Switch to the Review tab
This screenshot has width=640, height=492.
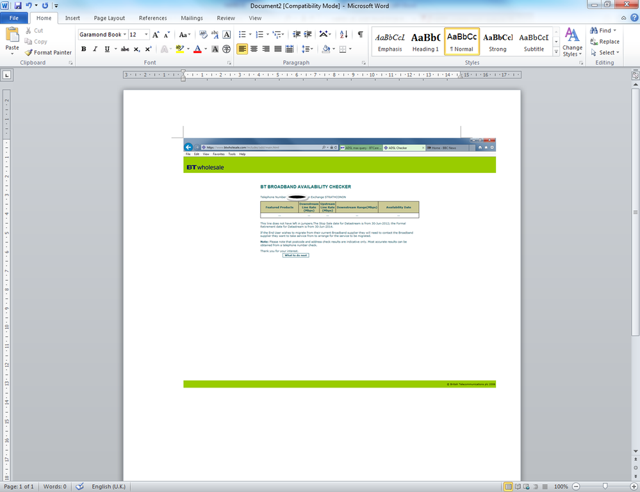point(226,18)
